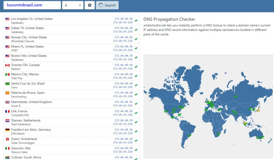274x160 pixels.
Task: Open the DNS lookup options gear
Action: pos(89,5)
